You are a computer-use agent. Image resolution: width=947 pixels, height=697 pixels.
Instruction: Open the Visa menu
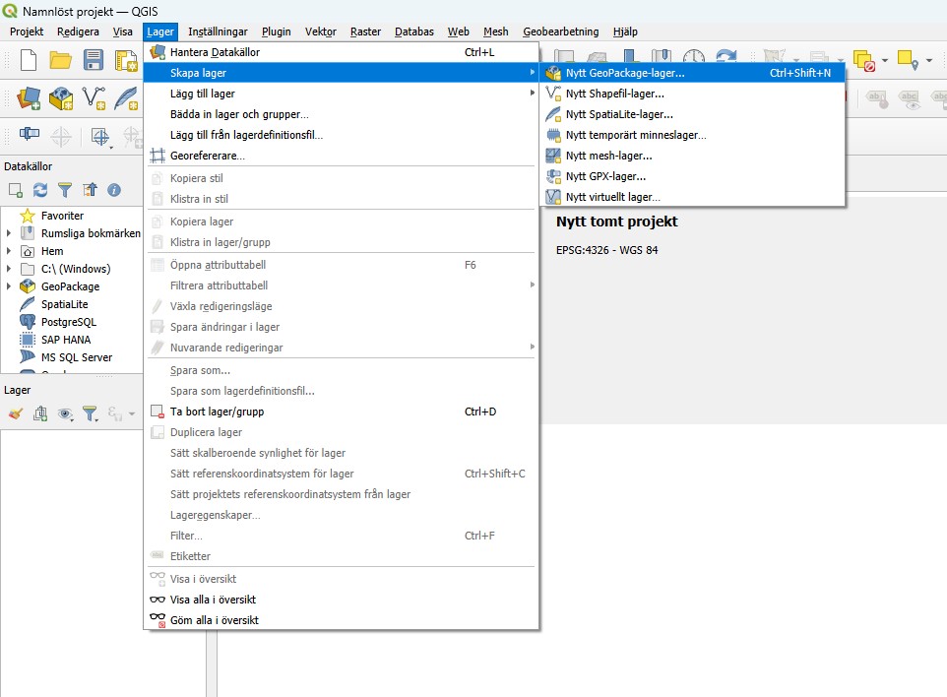[x=123, y=32]
